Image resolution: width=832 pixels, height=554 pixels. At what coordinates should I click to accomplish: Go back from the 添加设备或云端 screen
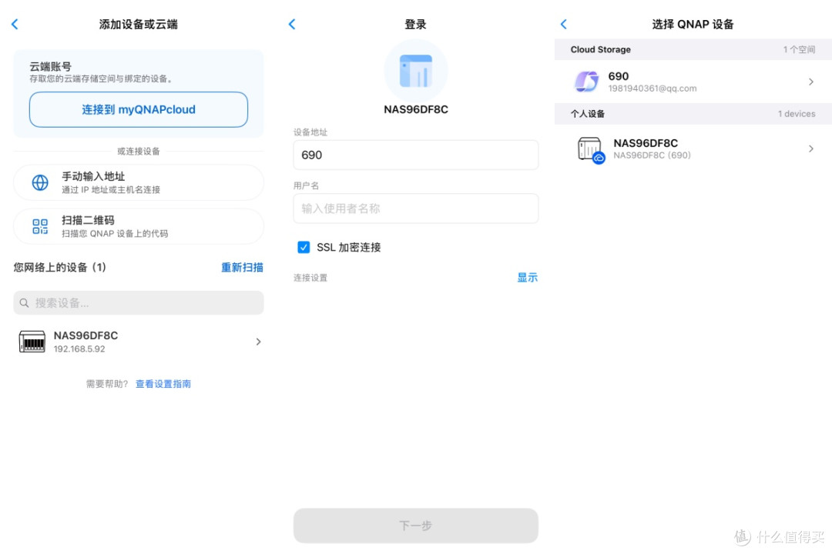pos(15,24)
